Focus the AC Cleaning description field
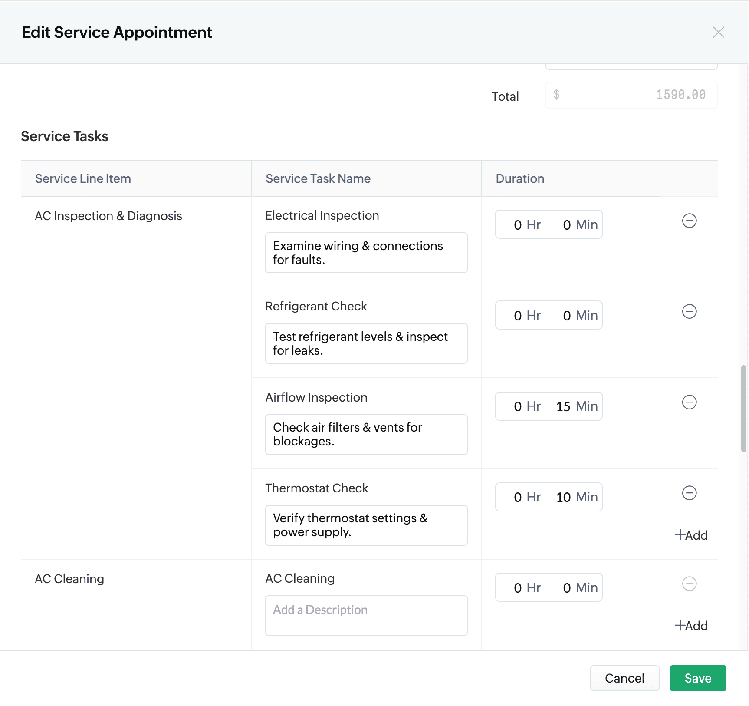Viewport: 749px width, 706px height. click(366, 616)
